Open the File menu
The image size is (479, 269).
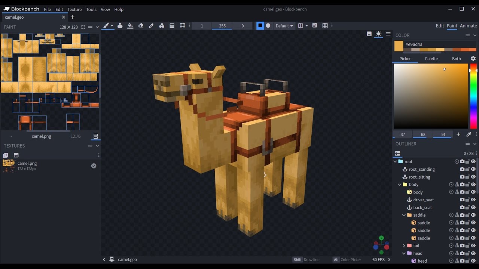[48, 9]
